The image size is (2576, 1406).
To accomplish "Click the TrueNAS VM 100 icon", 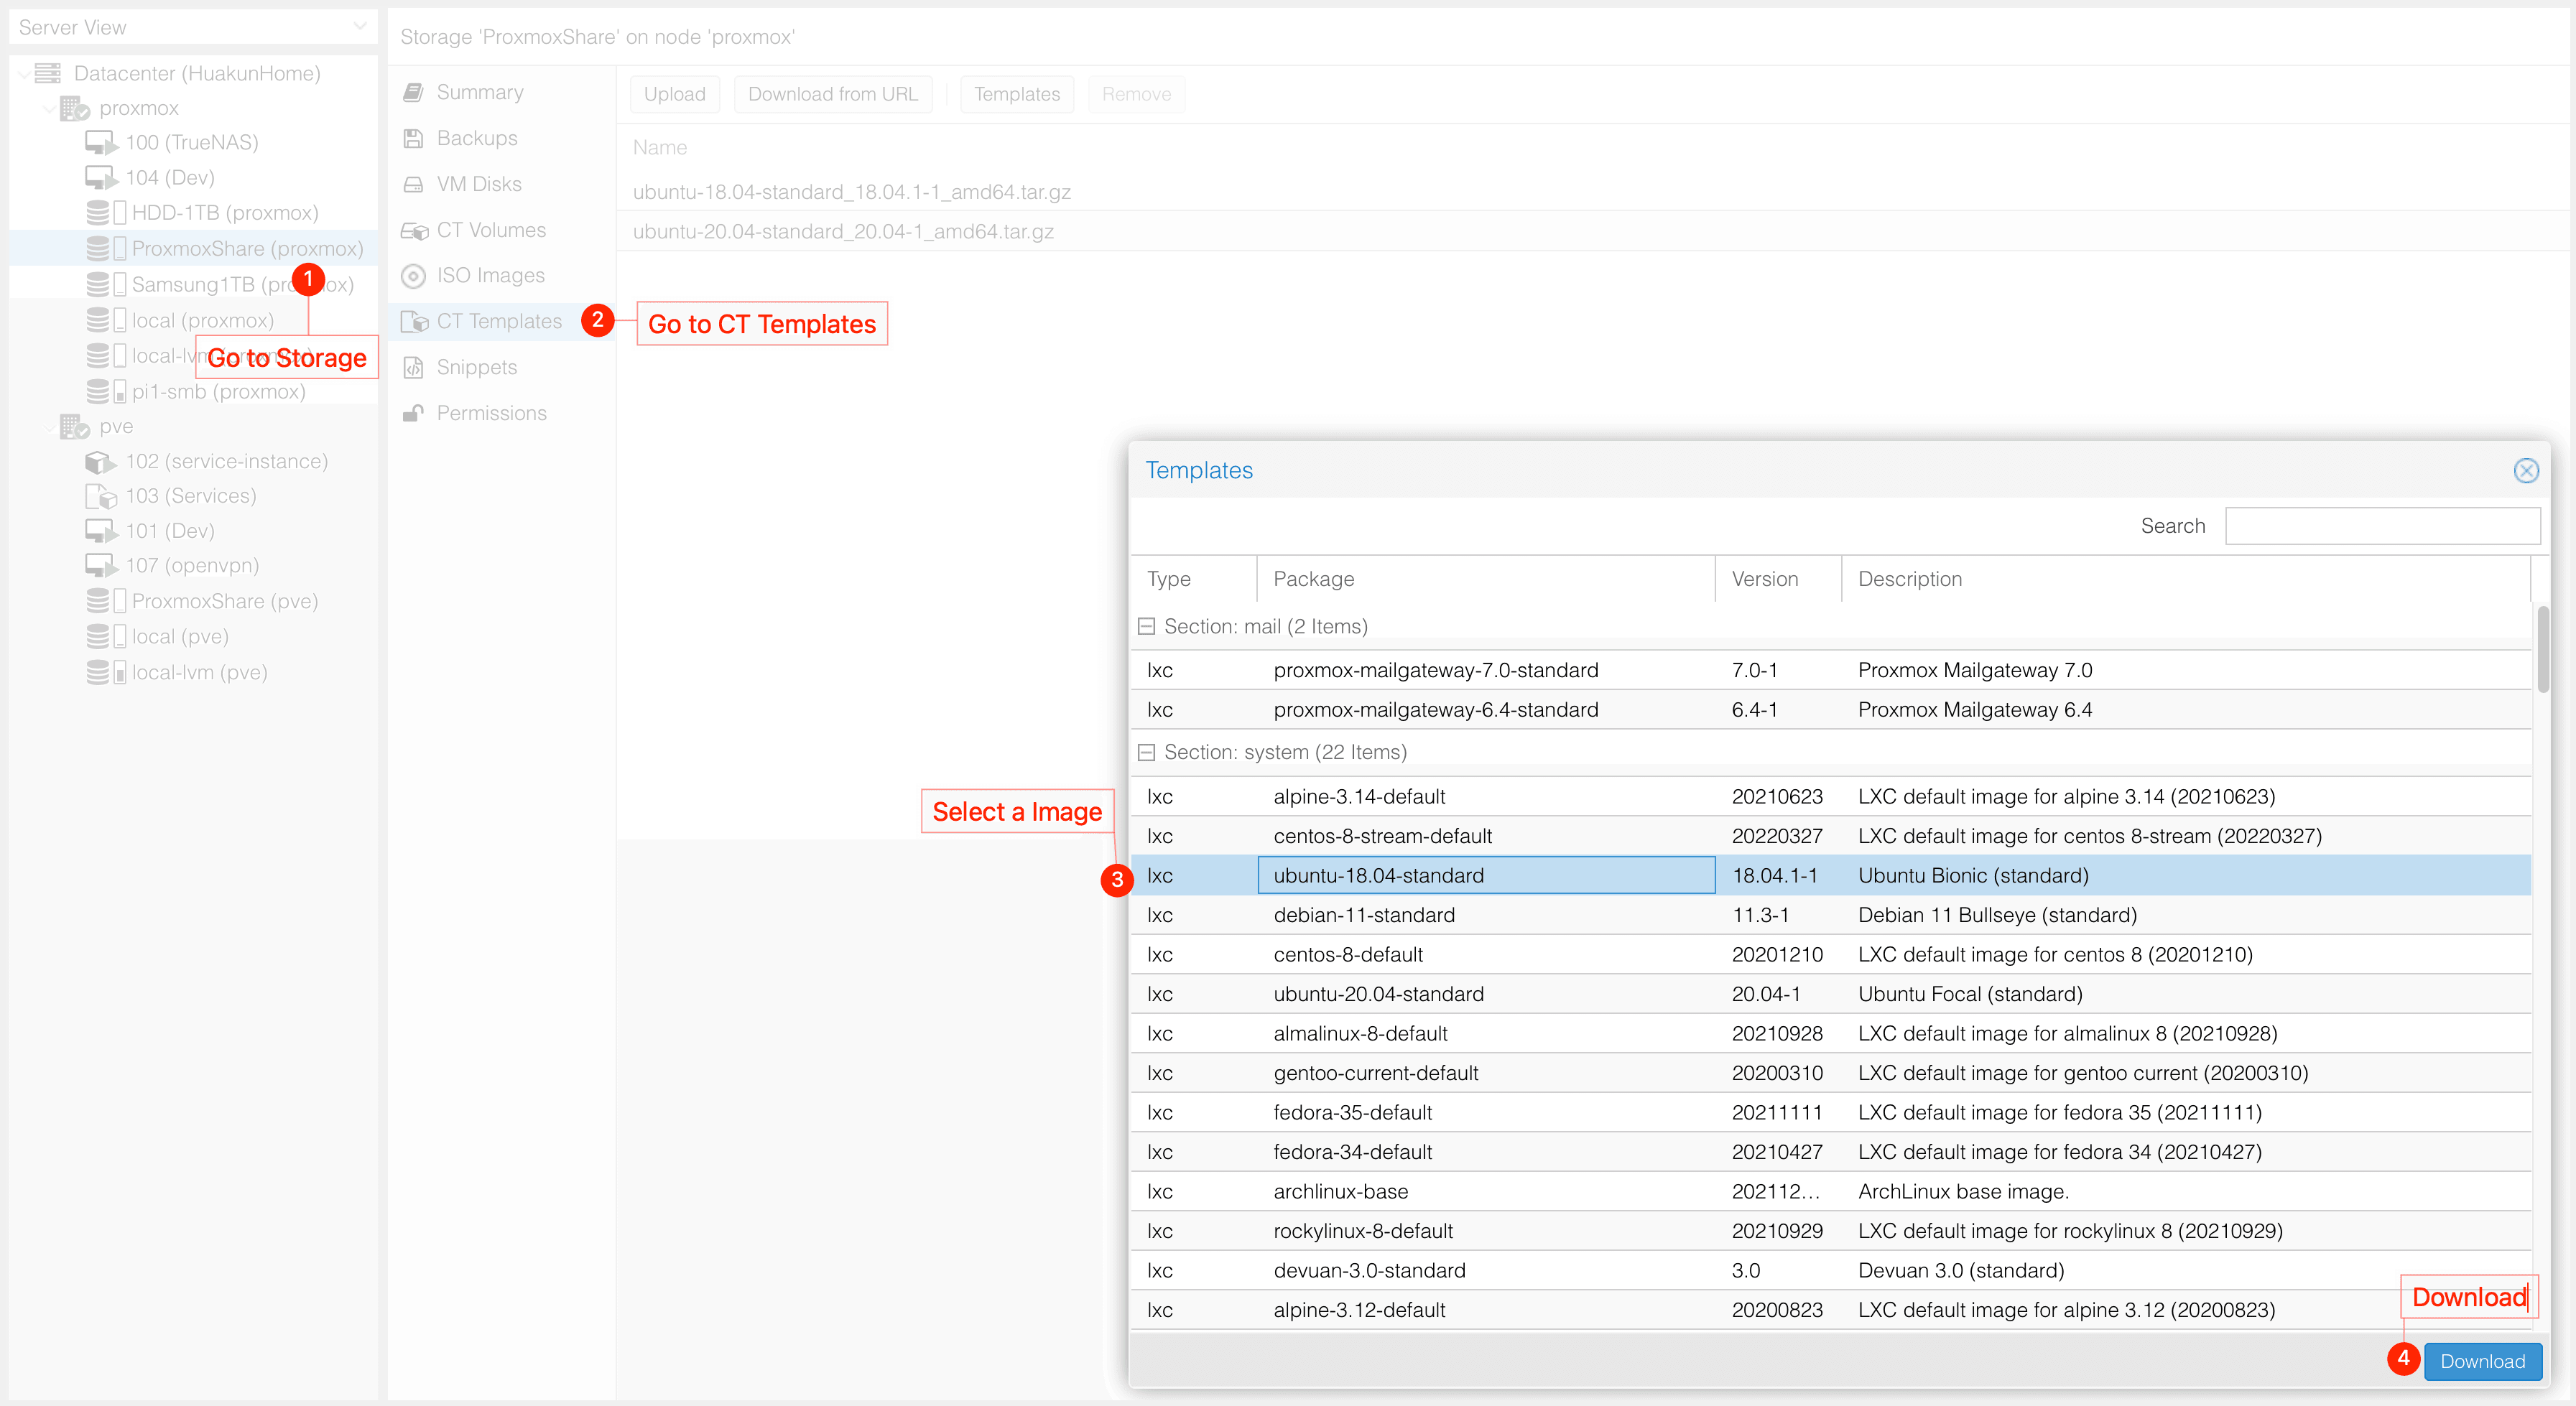I will pos(100,143).
